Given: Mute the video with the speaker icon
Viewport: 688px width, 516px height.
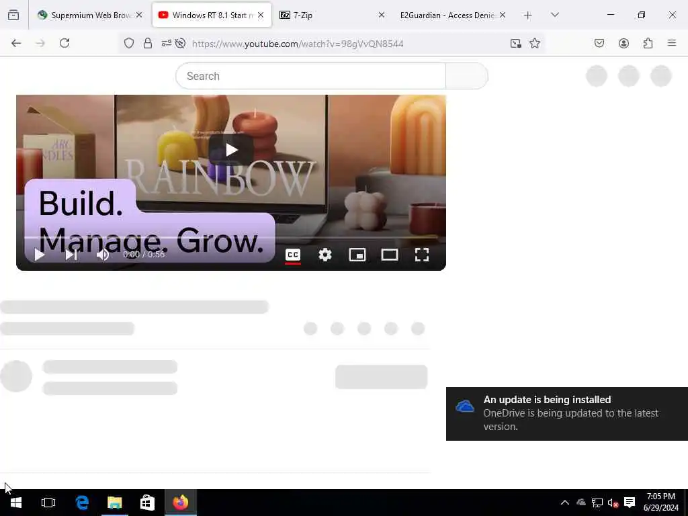Looking at the screenshot, I should tap(103, 255).
